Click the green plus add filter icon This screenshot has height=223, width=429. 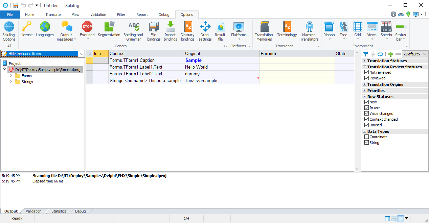tap(391, 54)
